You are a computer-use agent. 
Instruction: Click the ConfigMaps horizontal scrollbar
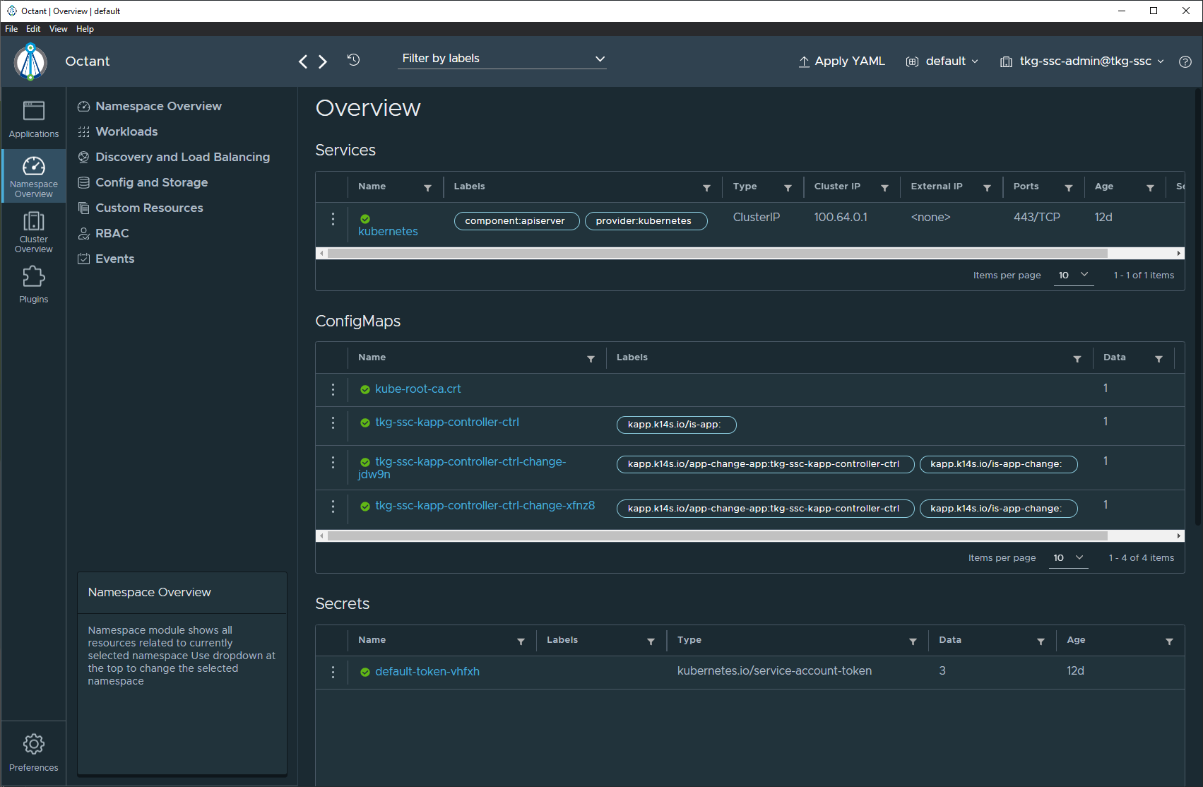coord(717,536)
